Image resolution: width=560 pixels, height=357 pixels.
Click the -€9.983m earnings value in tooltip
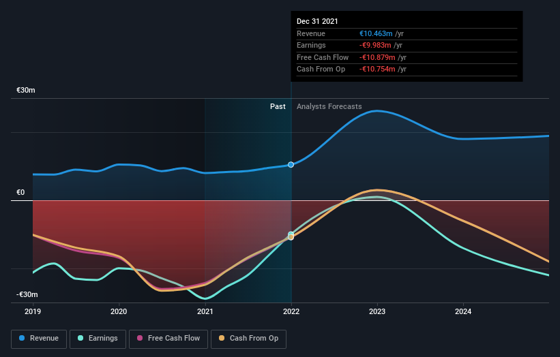pos(375,45)
